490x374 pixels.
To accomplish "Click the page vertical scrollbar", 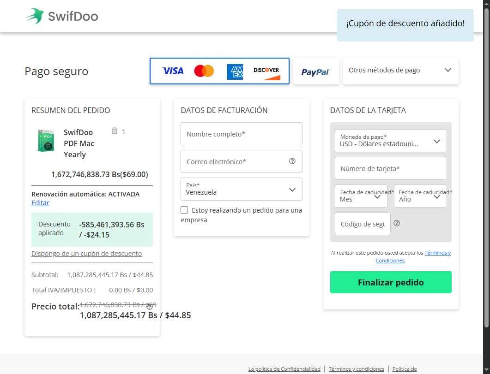I will (487, 168).
